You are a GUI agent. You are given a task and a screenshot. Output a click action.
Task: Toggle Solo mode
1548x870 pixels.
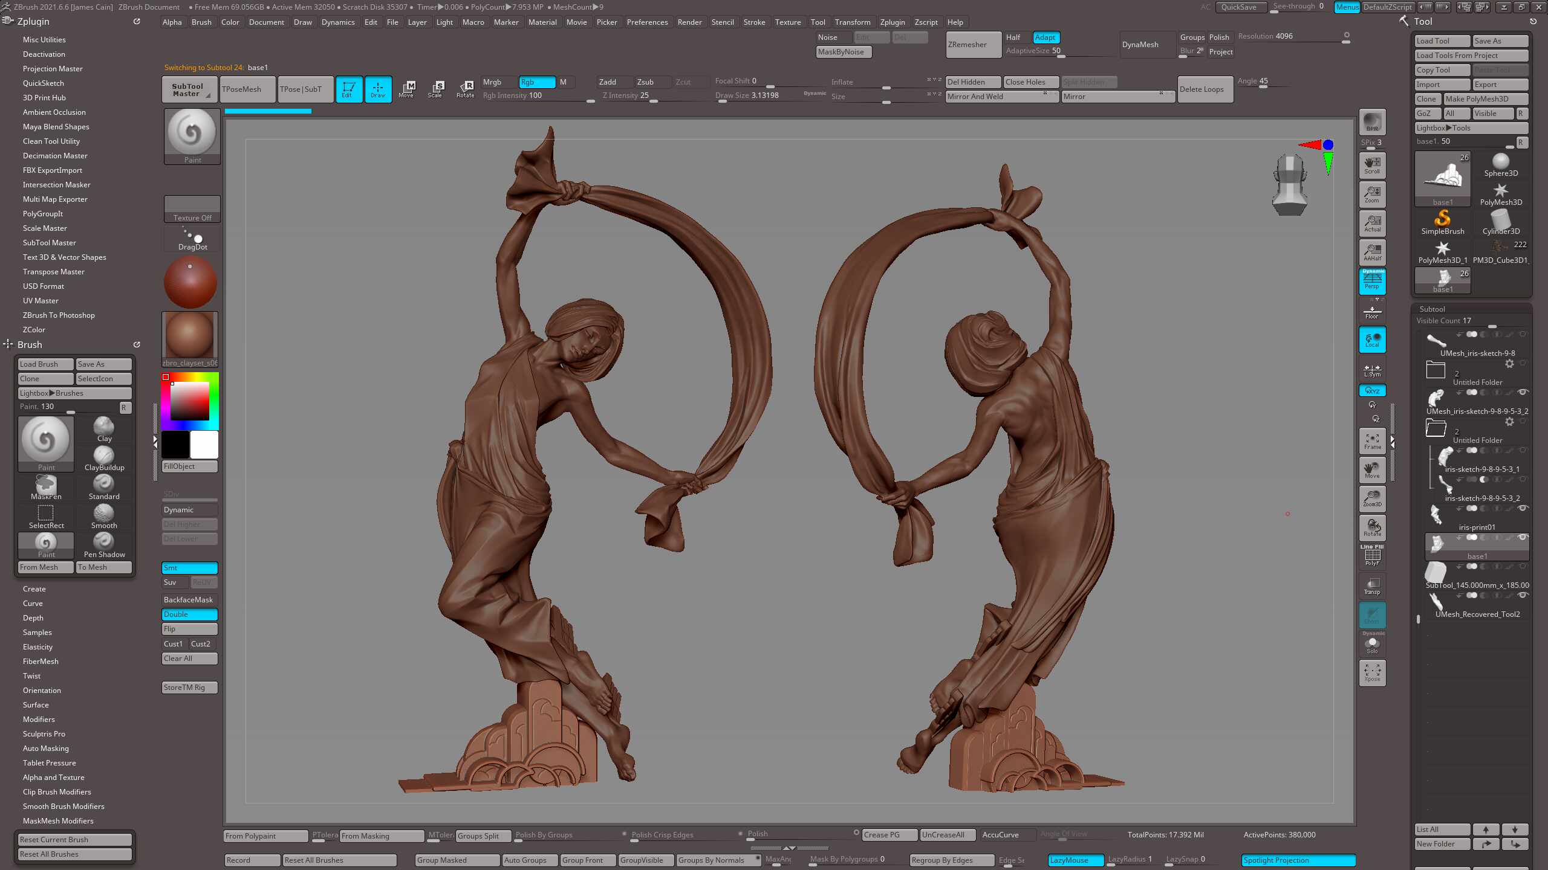[1372, 643]
